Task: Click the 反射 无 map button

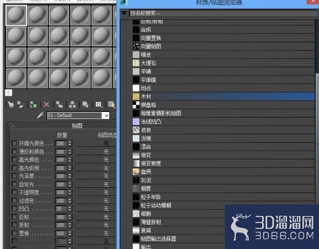Action: pyautogui.click(x=96, y=217)
